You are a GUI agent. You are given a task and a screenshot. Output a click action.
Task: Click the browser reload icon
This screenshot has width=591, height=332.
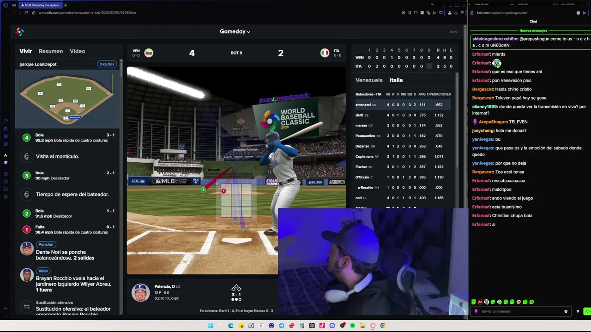point(26,13)
